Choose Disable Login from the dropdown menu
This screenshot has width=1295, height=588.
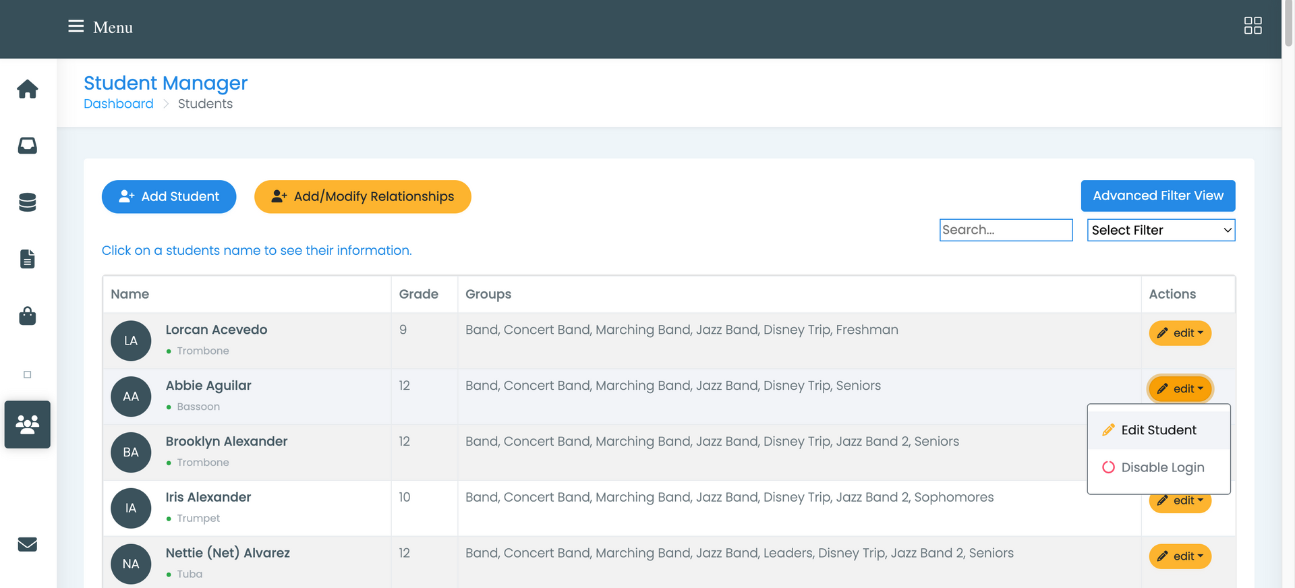1159,467
